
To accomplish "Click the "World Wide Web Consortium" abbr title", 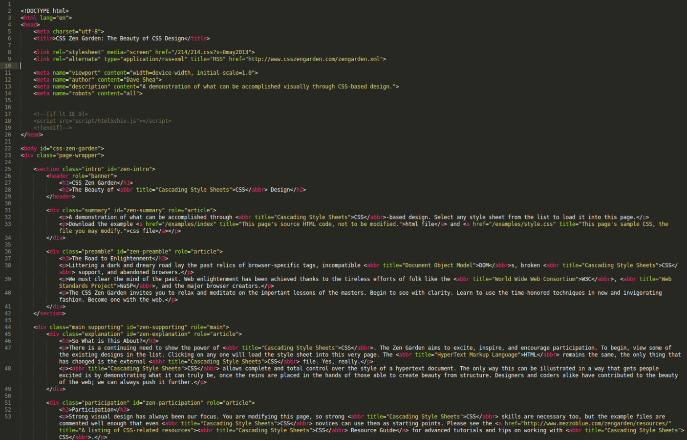I will pos(535,279).
